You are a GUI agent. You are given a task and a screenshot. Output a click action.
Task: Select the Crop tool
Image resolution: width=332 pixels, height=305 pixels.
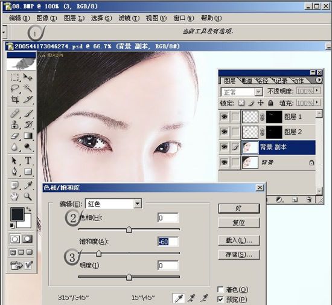(x=14, y=99)
